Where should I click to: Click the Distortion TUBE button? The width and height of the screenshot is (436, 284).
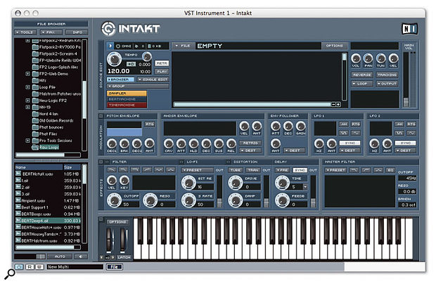[x=236, y=170]
